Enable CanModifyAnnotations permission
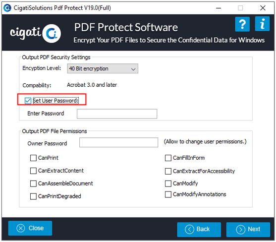 pyautogui.click(x=168, y=194)
